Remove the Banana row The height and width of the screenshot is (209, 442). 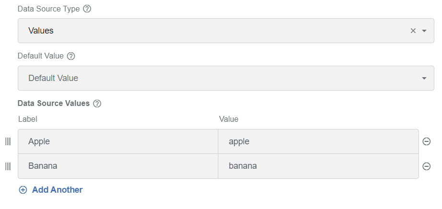[x=427, y=166]
